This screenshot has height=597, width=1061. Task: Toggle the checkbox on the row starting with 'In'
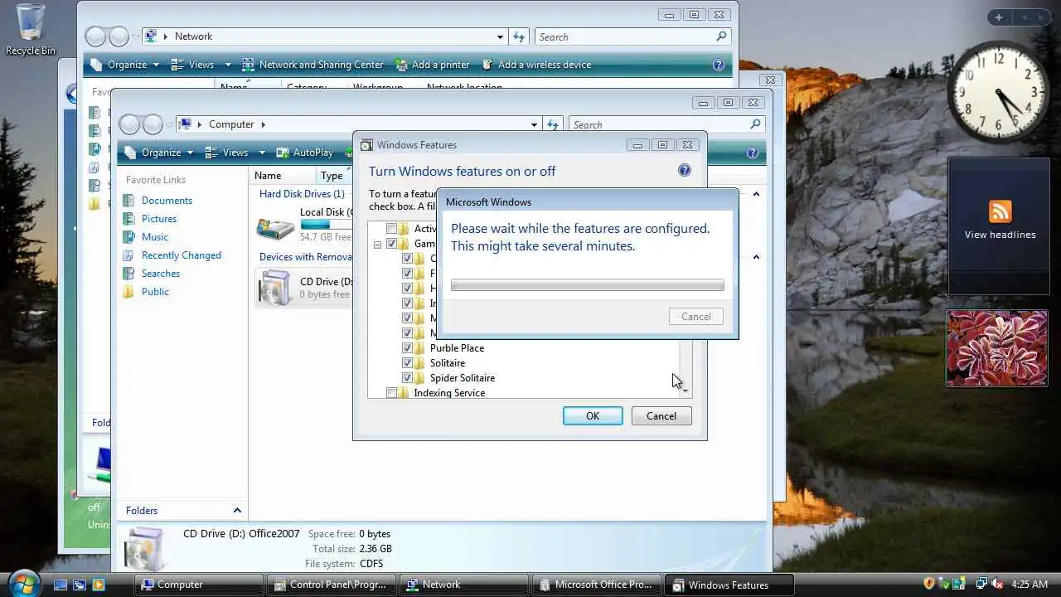coord(407,303)
